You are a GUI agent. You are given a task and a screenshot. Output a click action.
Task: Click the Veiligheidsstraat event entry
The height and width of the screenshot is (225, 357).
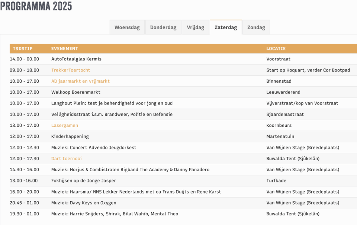click(x=112, y=114)
